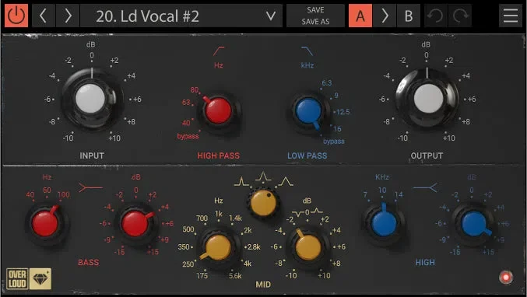Click SAVE AS preset button
Screen dimensions: 527x297
[315, 22]
